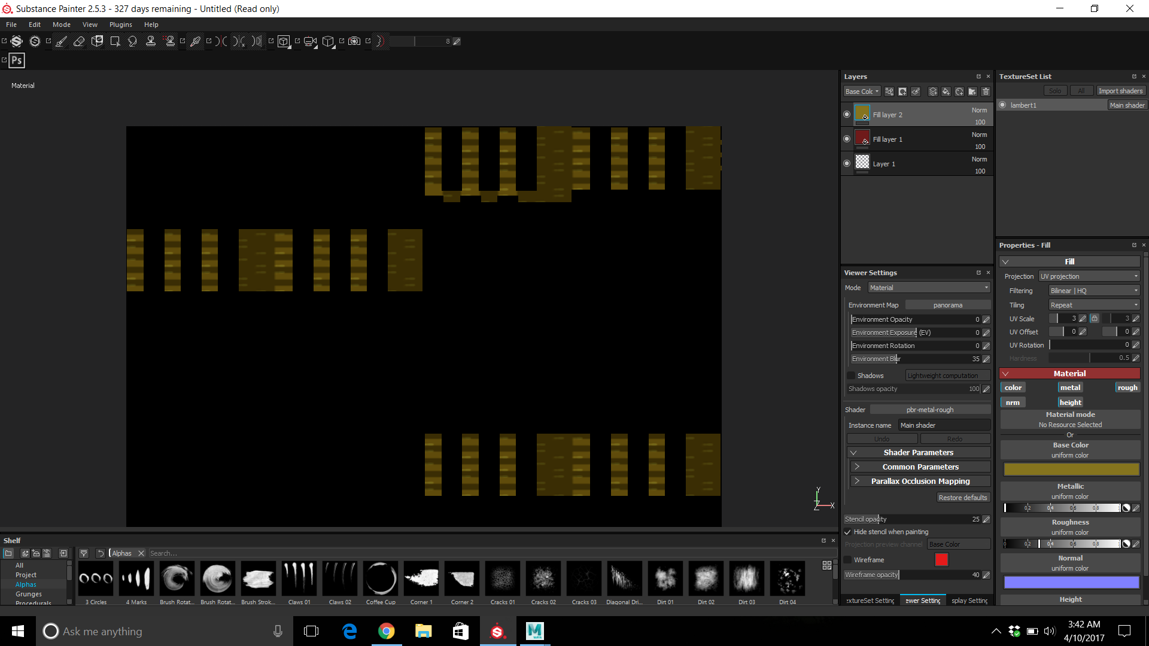Click the red Wireframe color swatch
This screenshot has width=1149, height=646.
(941, 560)
